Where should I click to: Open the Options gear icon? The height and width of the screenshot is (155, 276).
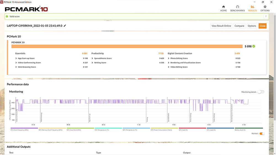[265, 7]
